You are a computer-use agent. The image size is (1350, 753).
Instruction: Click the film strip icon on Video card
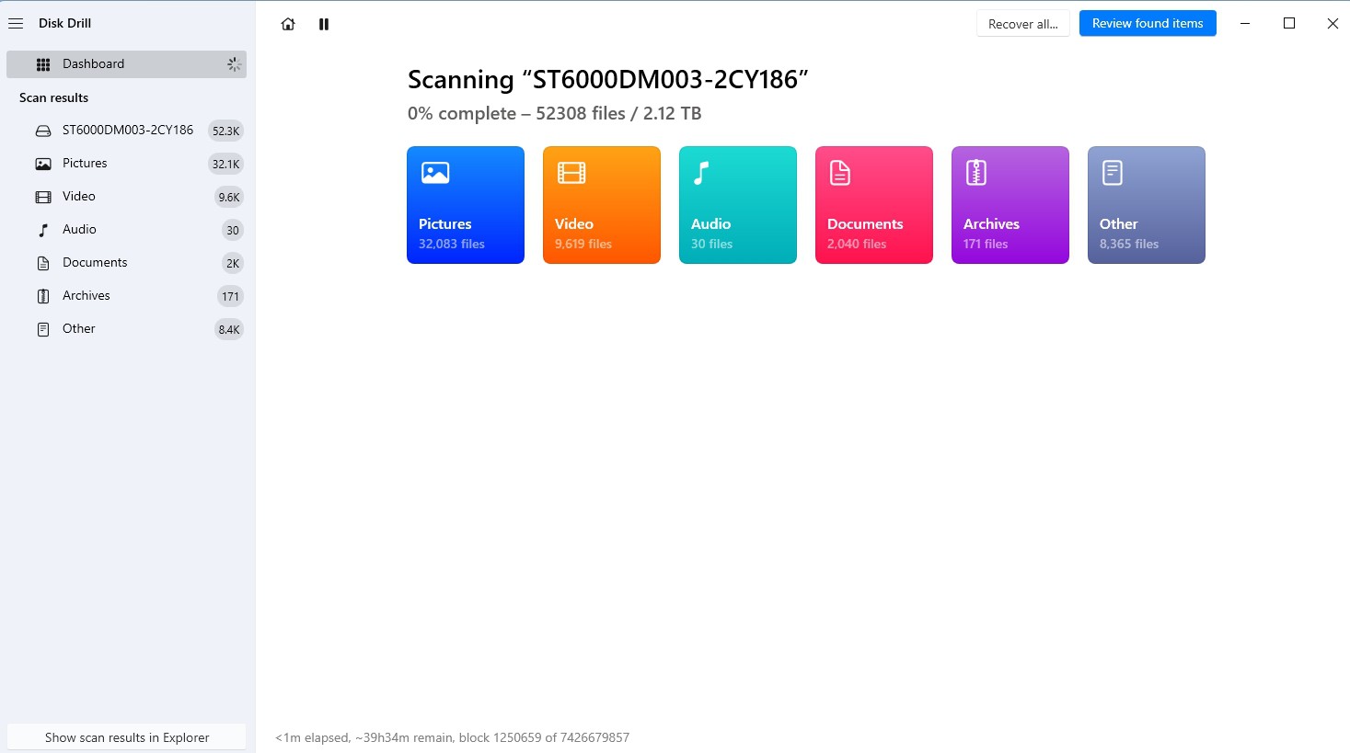point(571,173)
